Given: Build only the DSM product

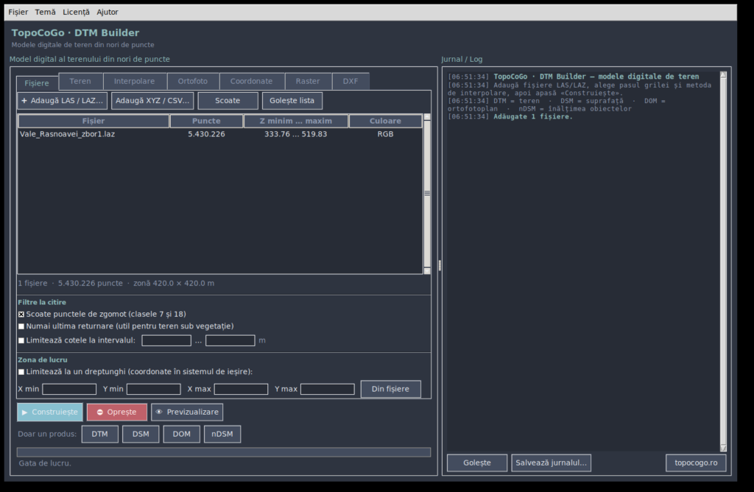Looking at the screenshot, I should 141,434.
